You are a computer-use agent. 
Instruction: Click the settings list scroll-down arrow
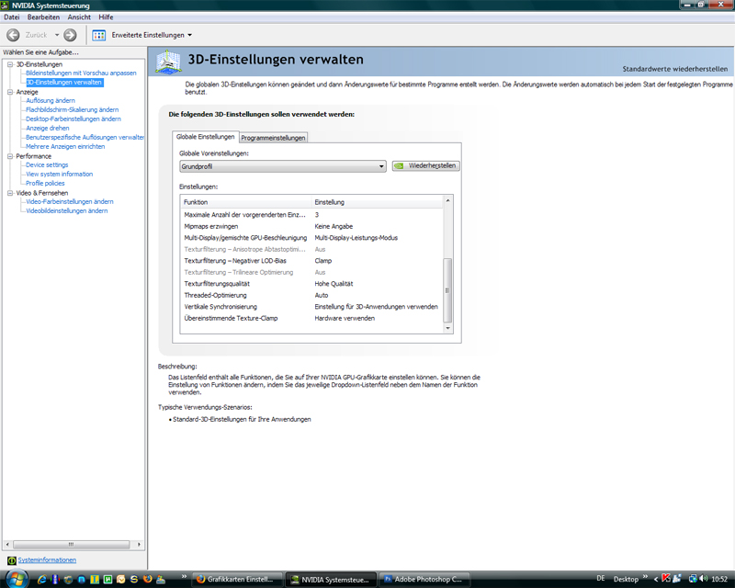click(x=447, y=328)
